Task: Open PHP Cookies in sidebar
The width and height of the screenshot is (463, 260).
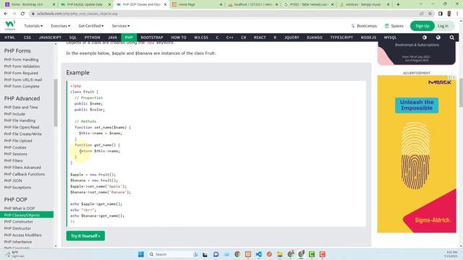Action: pos(15,147)
